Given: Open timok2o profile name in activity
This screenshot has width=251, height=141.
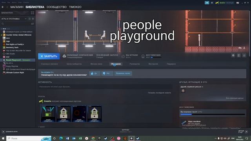Looking at the screenshot, I should click(x=47, y=101).
